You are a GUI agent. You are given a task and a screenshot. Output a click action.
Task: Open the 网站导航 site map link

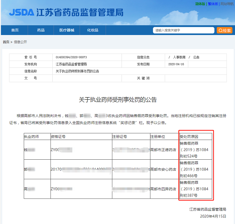[227, 4]
